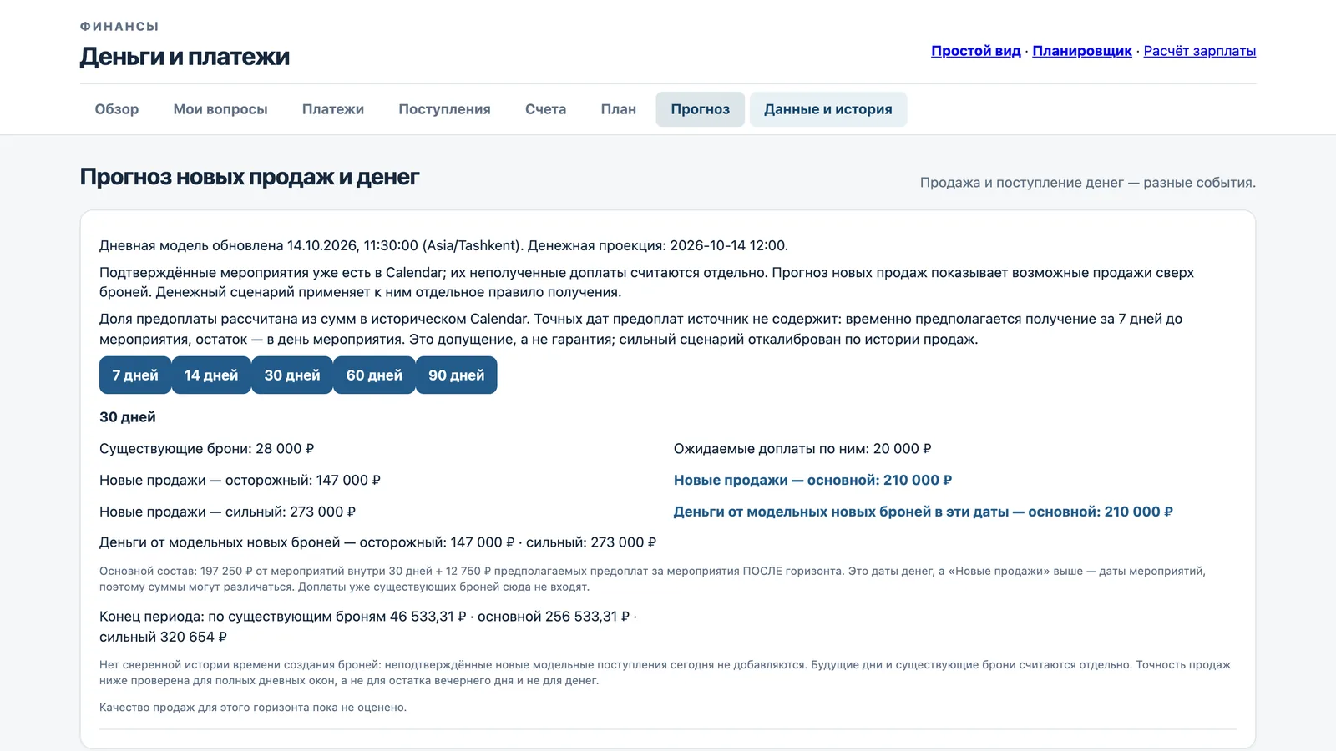This screenshot has height=751, width=1336.
Task: Click Существующие брони: 28 000 ₽ text
Action: click(207, 449)
